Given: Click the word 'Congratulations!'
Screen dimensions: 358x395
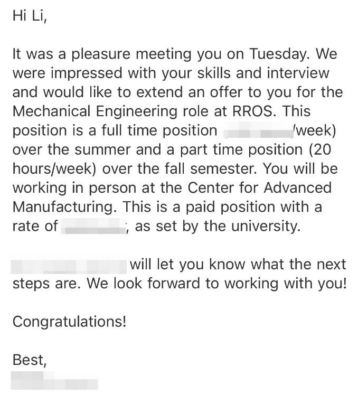Looking at the screenshot, I should tap(69, 322).
